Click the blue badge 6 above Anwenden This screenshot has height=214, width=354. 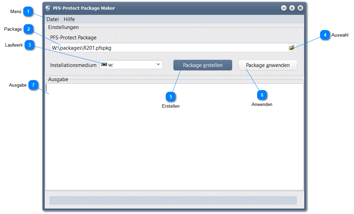click(x=262, y=95)
